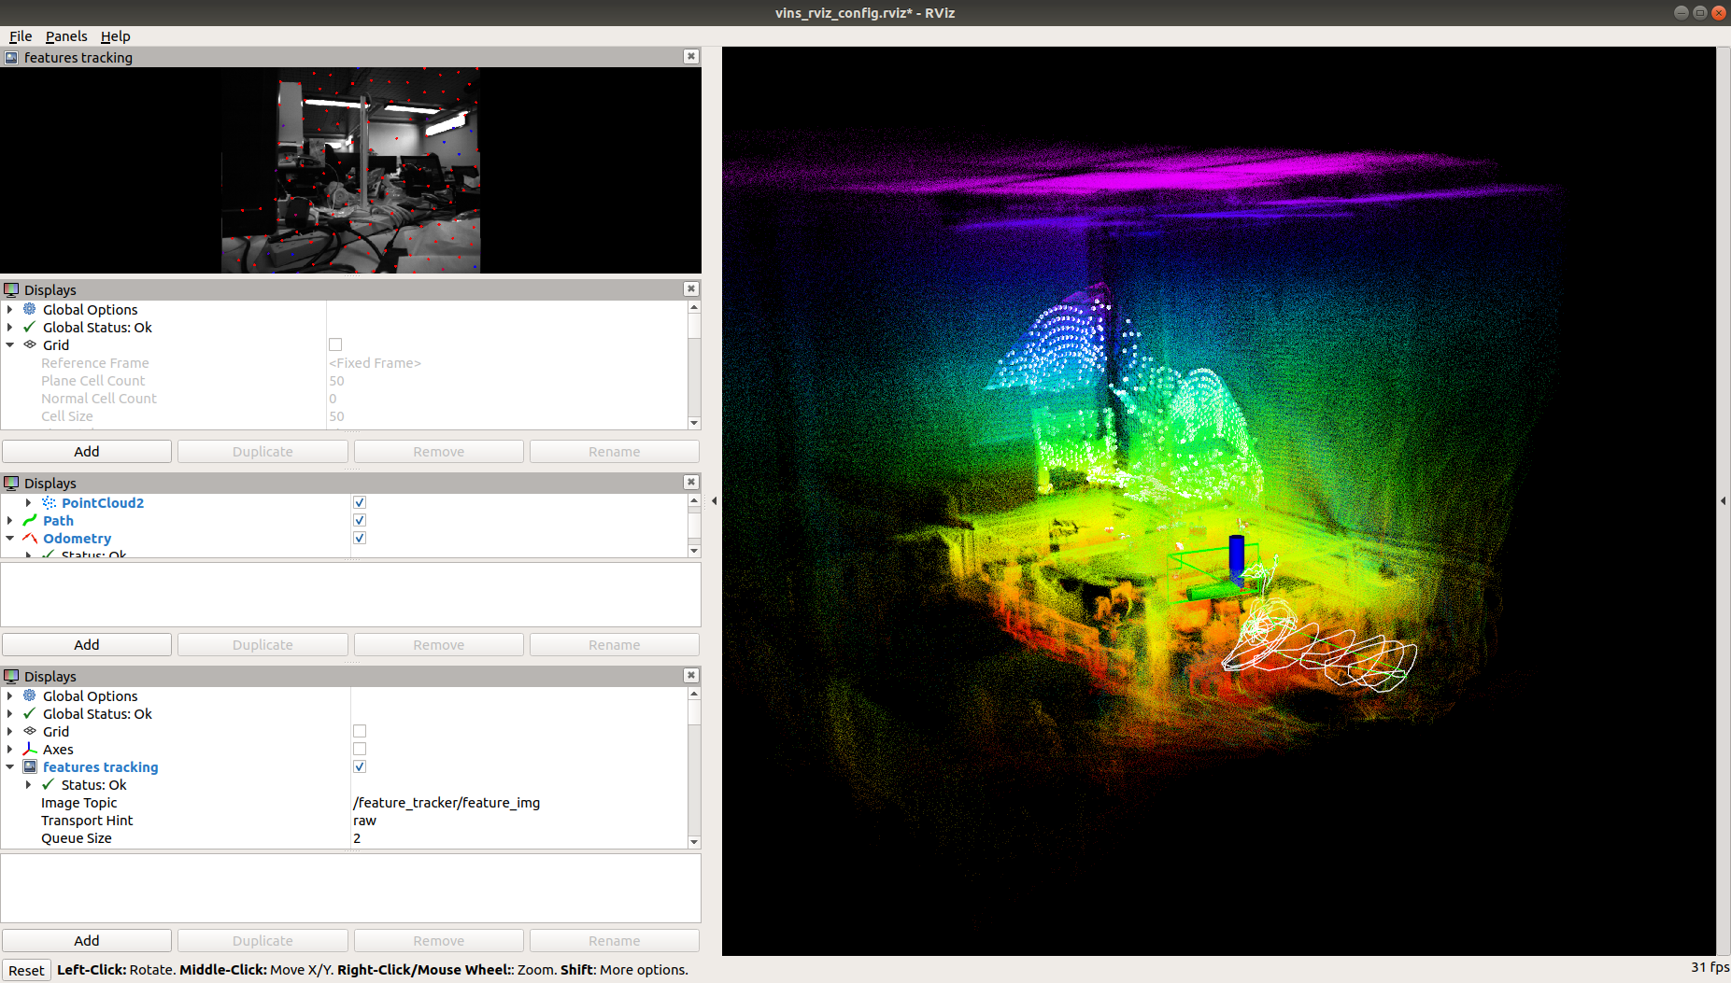The height and width of the screenshot is (983, 1731).
Task: Expand the Path display item
Action: pos(10,520)
